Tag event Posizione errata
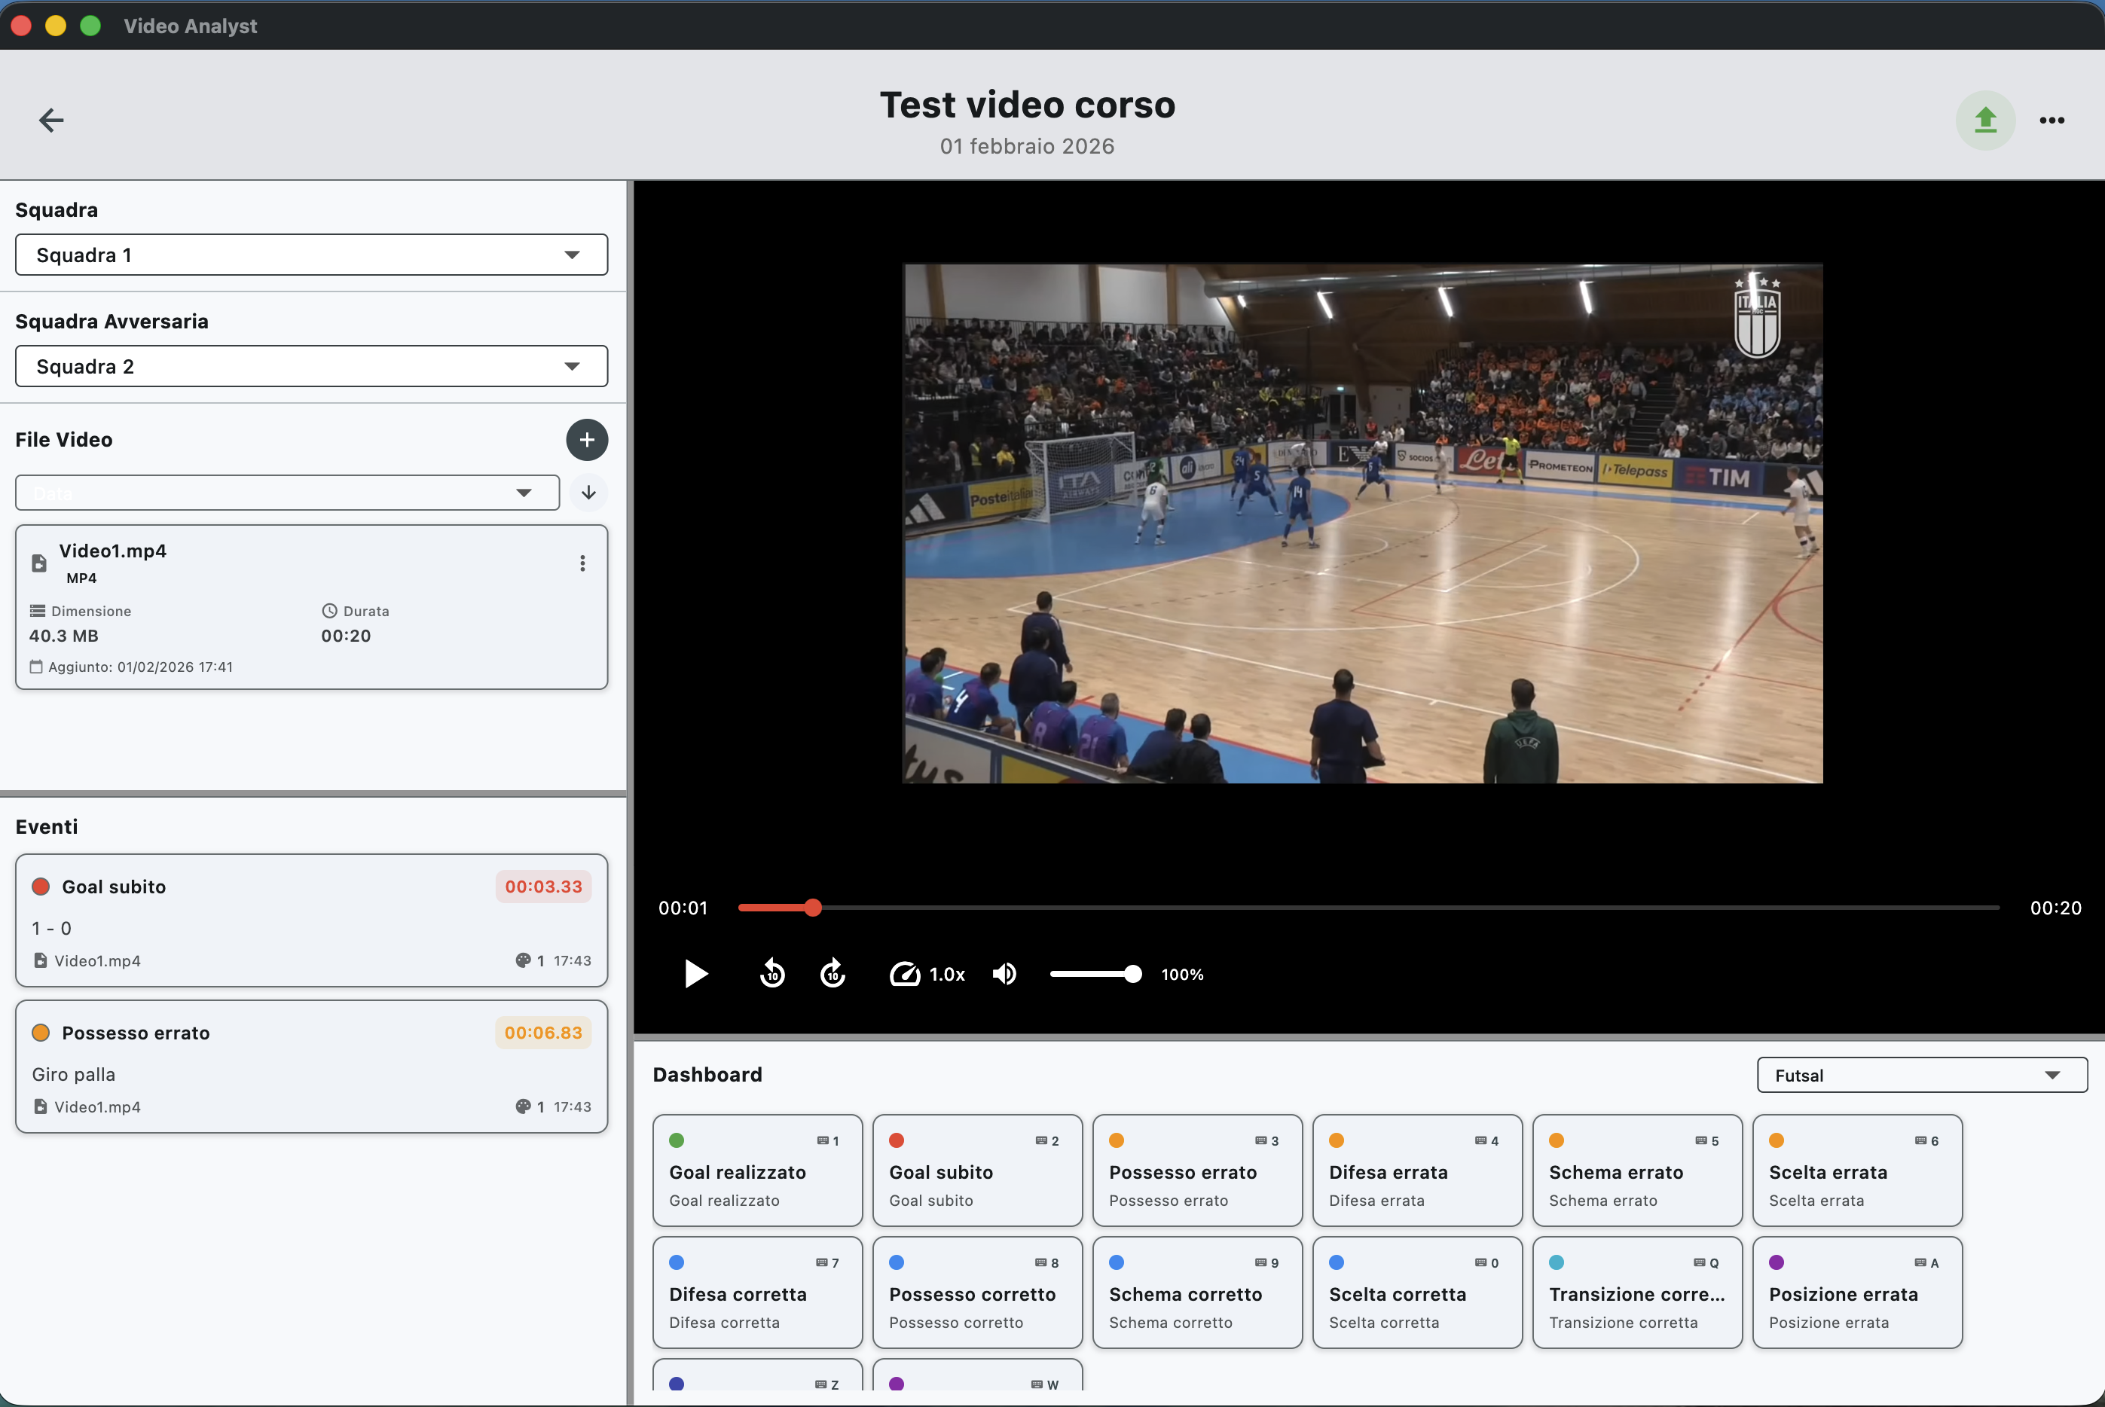 point(1857,1293)
